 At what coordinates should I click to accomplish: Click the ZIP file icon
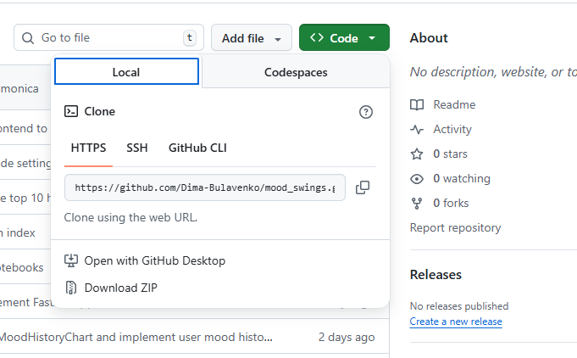(x=71, y=288)
